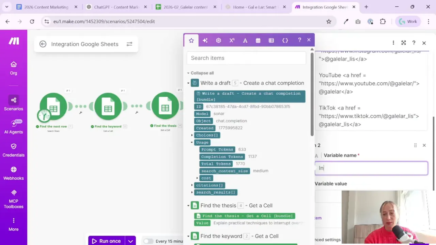Insert the Total Tokens pill
Image resolution: width=436 pixels, height=245 pixels.
click(x=216, y=164)
